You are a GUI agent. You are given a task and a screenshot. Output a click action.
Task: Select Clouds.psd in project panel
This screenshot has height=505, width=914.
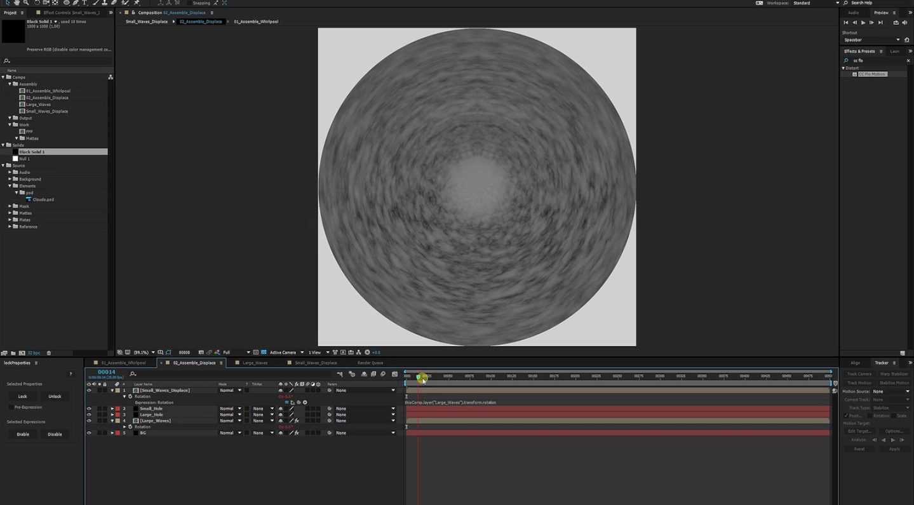[43, 199]
